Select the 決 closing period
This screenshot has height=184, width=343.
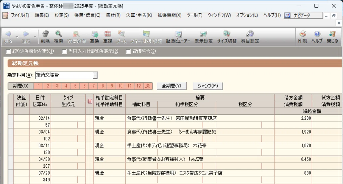tap(148, 86)
